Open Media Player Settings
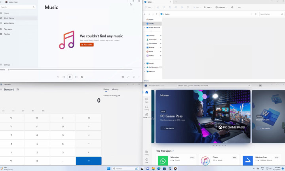This screenshot has width=285, height=171. point(7,65)
